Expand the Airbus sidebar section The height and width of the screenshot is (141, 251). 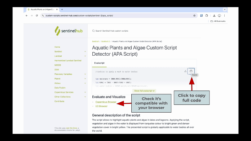[x=85, y=83]
